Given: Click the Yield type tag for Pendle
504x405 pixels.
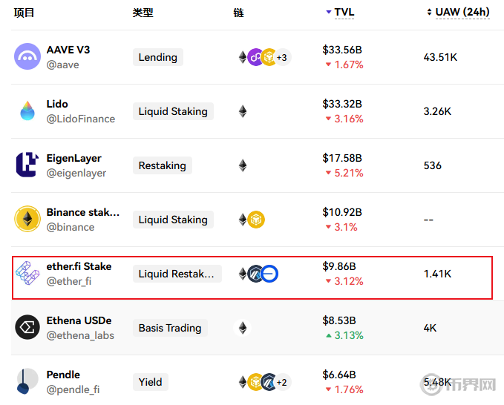Looking at the screenshot, I should [151, 382].
